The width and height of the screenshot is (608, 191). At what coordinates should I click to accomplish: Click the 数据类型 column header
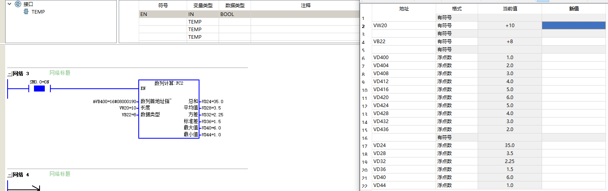click(235, 6)
